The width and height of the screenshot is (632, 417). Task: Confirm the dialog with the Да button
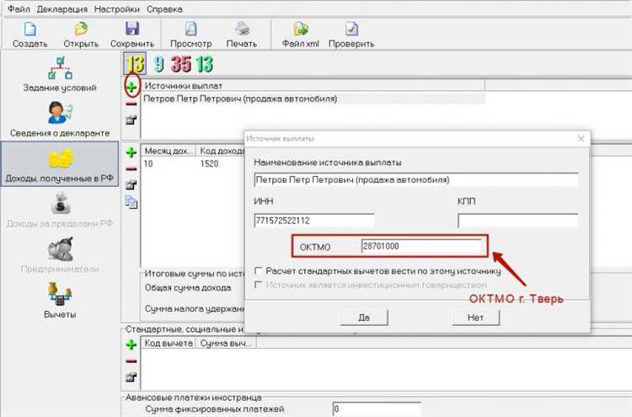coord(364,318)
